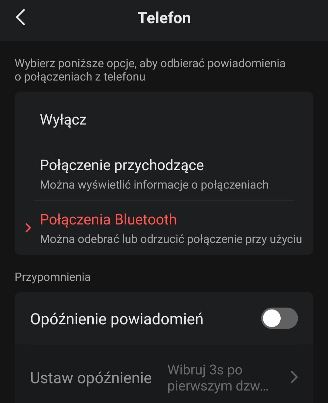Click the "Wibruj 3s po pierwszym dzw…" value

pos(217,378)
